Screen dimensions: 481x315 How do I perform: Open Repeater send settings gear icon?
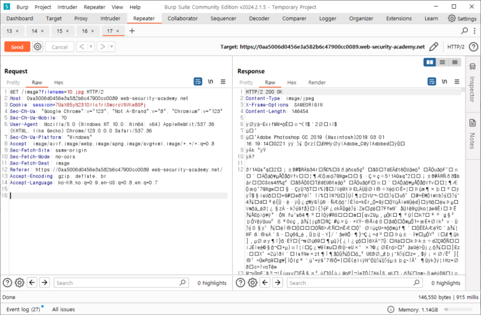click(x=37, y=47)
